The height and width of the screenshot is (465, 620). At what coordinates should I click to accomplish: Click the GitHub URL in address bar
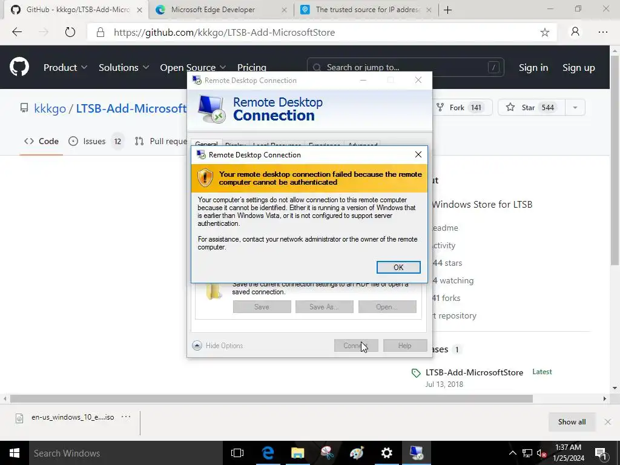tap(224, 33)
